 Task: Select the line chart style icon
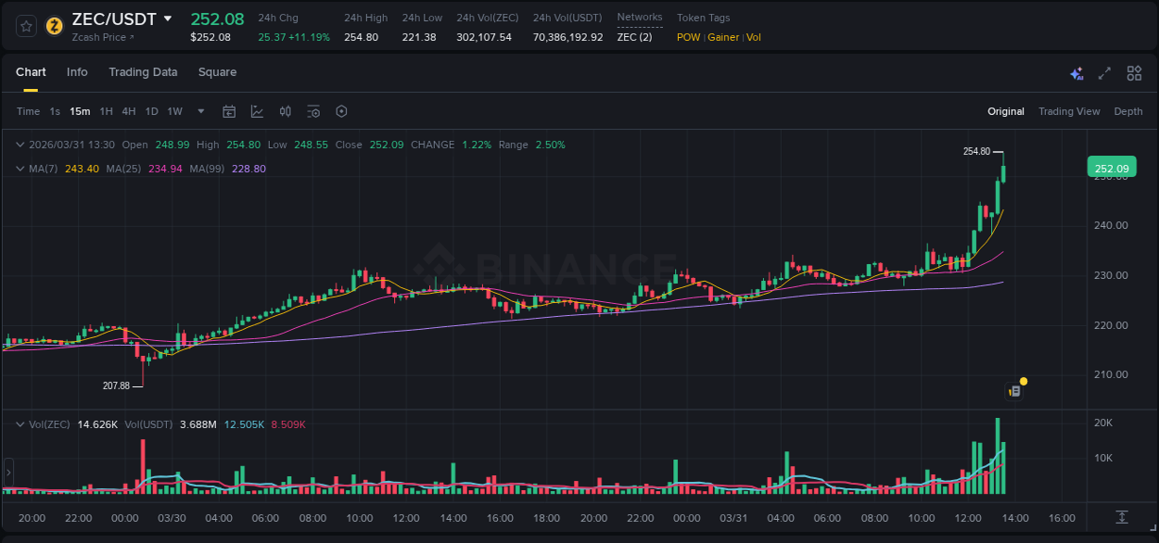tap(256, 110)
